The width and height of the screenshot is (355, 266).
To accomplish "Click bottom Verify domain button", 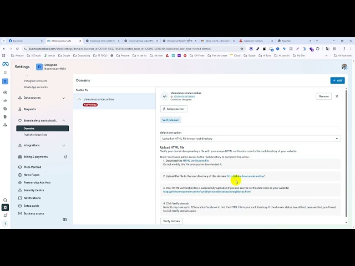I will coord(171,221).
